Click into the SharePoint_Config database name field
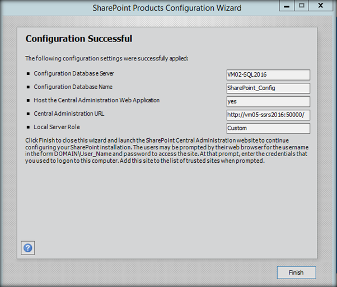Viewport: 337px width, 287px height. [268, 88]
